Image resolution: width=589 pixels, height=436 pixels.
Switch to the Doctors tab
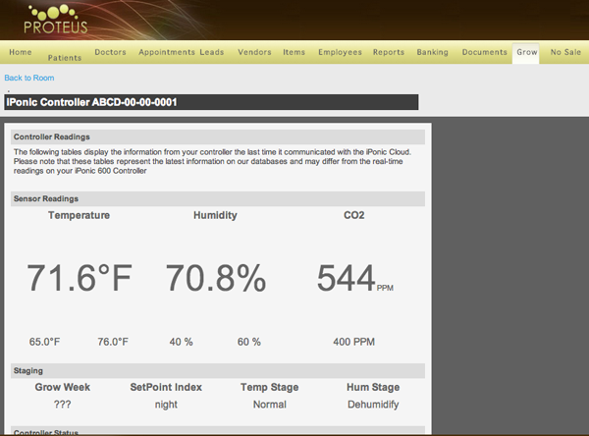coord(110,52)
